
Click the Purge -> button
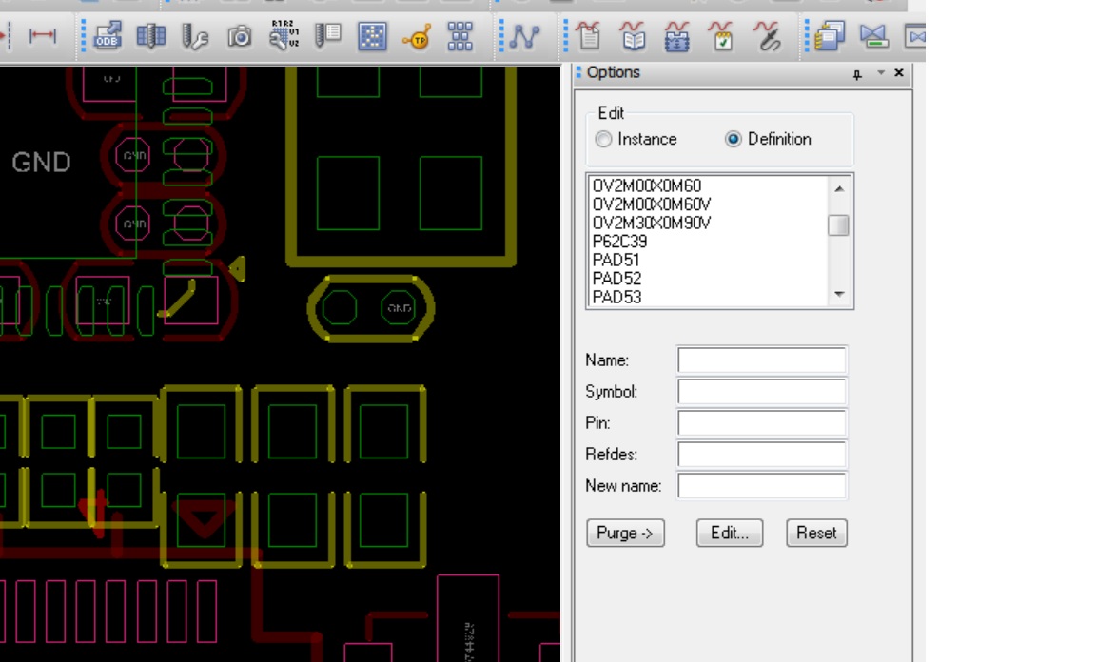625,533
